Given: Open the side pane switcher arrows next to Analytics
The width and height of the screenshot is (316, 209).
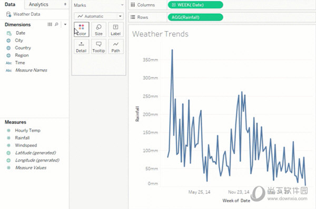Looking at the screenshot, I should [65, 4].
